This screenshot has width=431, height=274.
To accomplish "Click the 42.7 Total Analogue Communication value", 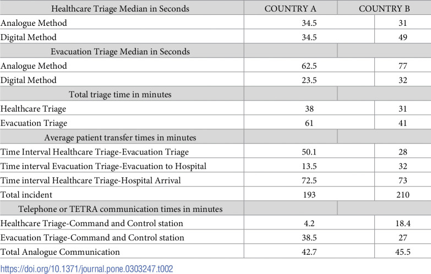I will pos(309,252).
